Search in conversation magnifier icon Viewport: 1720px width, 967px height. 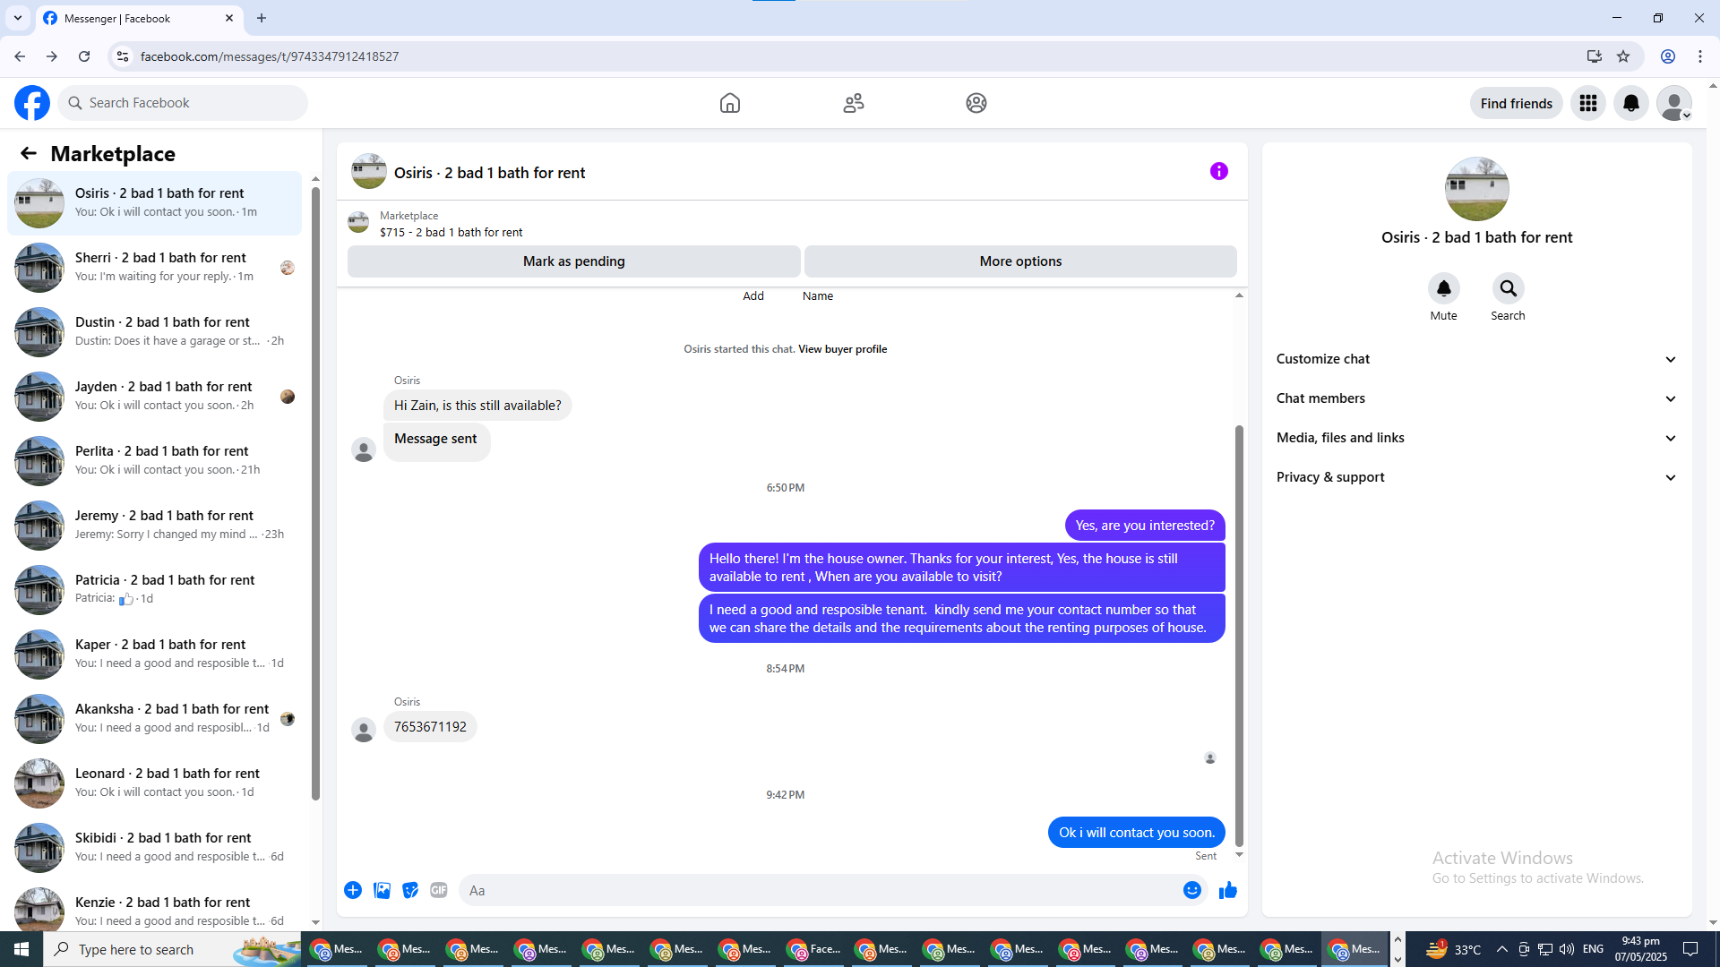(1508, 288)
